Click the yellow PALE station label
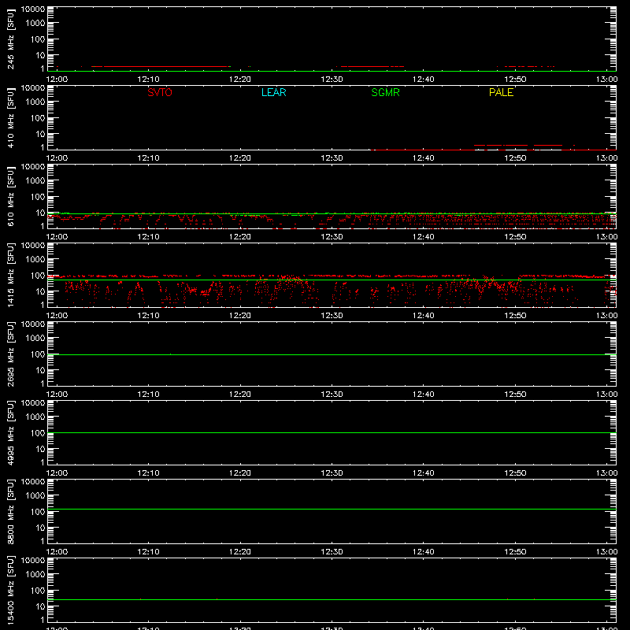Screen dimensions: 630x630 pos(501,92)
